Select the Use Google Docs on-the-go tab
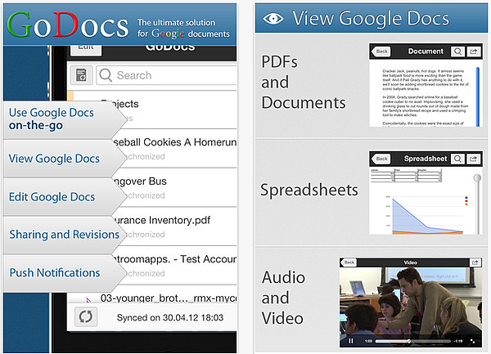Screen dimensions: 491x354 tap(64, 119)
